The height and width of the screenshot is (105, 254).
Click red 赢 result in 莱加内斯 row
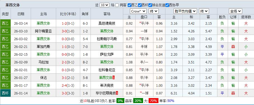click(233, 47)
